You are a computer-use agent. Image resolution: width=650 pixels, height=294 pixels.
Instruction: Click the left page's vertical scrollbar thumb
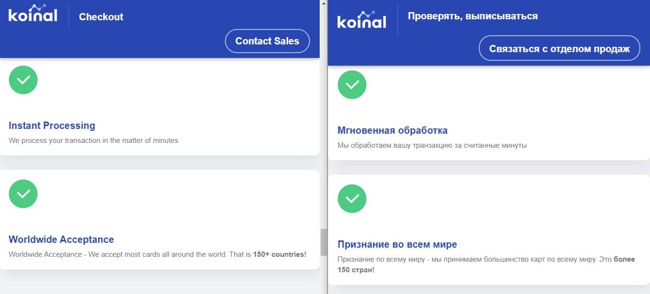pos(324,242)
